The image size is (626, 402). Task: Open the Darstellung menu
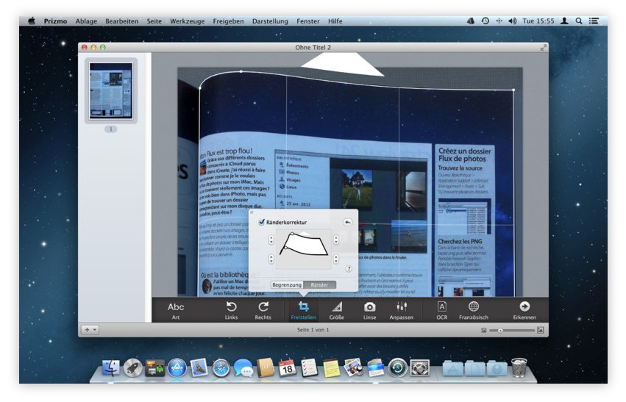click(x=270, y=21)
